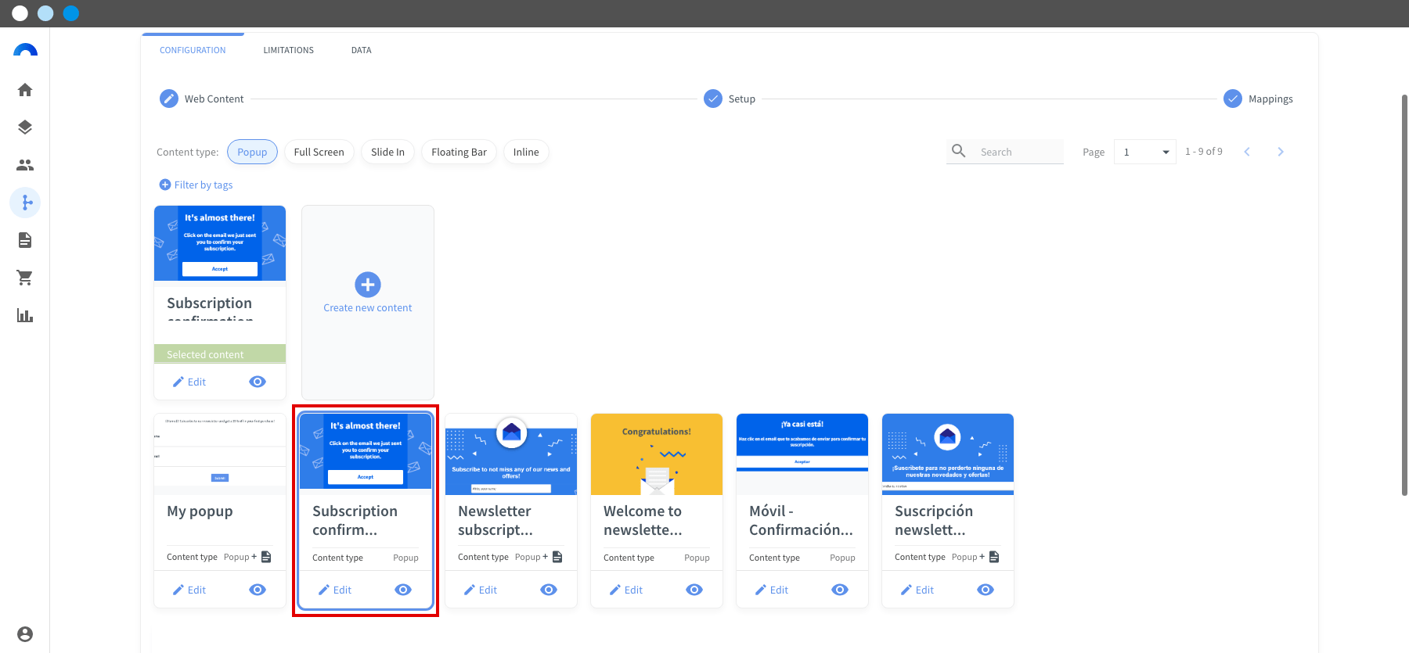Select the Slide In content type filter
The width and height of the screenshot is (1409, 653).
387,152
